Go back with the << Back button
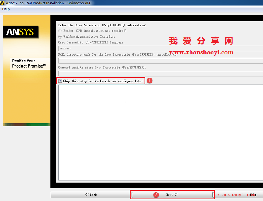This screenshot has height=201, width=263. [x=91, y=195]
